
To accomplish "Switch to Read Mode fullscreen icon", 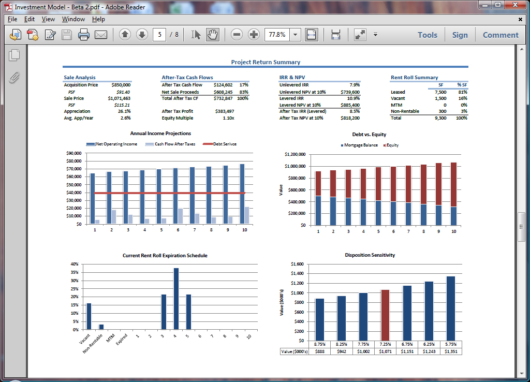I will [360, 35].
